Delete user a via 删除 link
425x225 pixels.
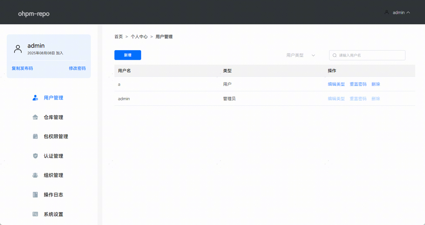pyautogui.click(x=375, y=84)
